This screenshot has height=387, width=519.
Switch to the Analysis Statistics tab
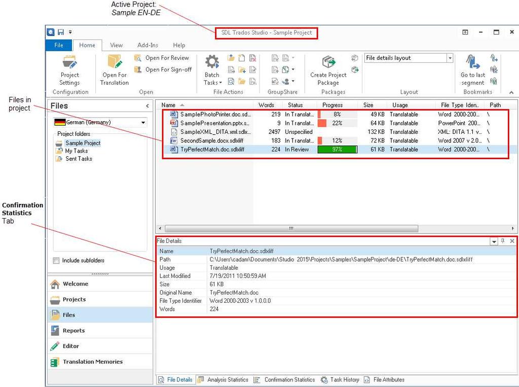224,380
